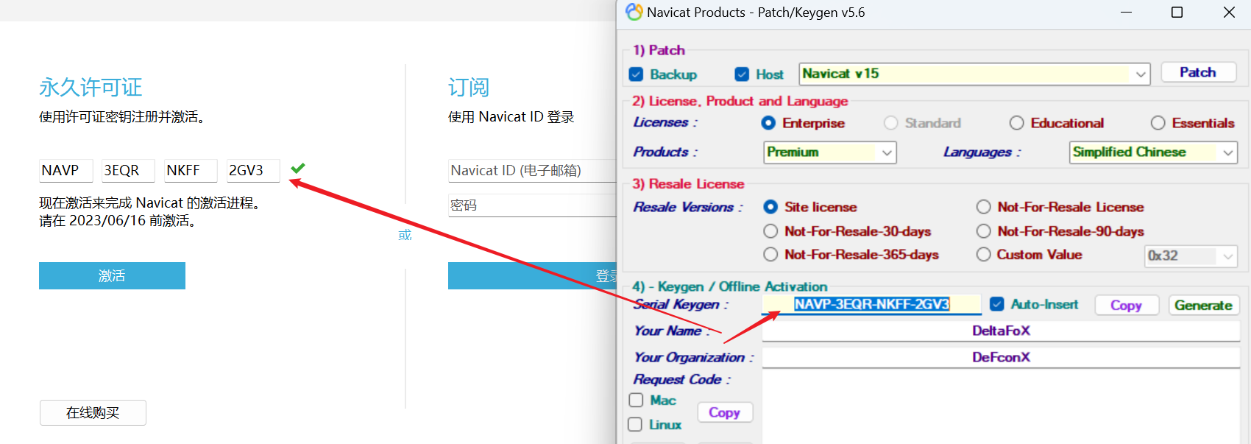
Task: Open the Navicat v15 version dropdown
Action: (x=974, y=74)
